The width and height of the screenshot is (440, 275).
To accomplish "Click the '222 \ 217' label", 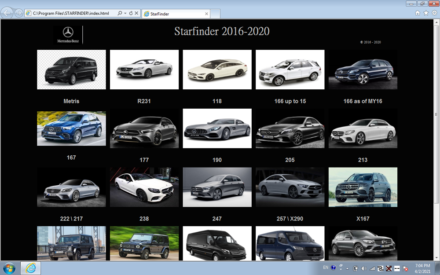I will pyautogui.click(x=71, y=219).
